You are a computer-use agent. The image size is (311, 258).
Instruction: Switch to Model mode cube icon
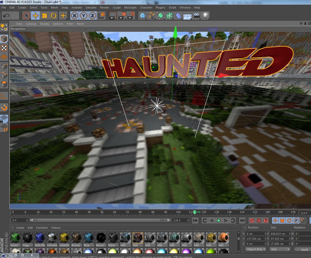[x=4, y=39]
